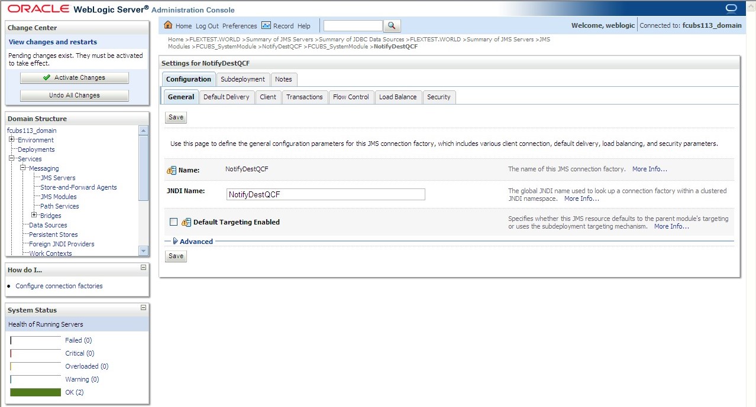This screenshot has height=407, width=756.
Task: Click the Overloaded (0) status link
Action: tap(87, 366)
